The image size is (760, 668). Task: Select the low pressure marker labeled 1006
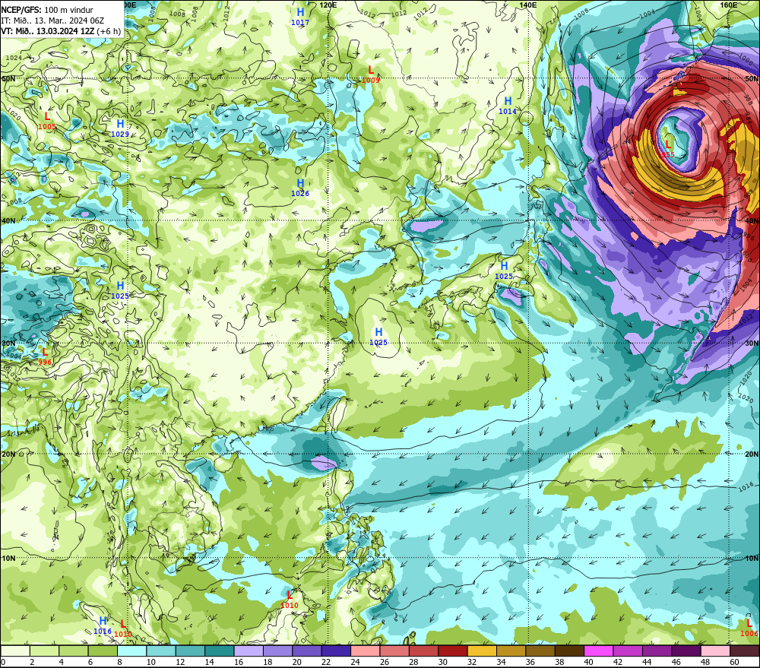(x=749, y=627)
